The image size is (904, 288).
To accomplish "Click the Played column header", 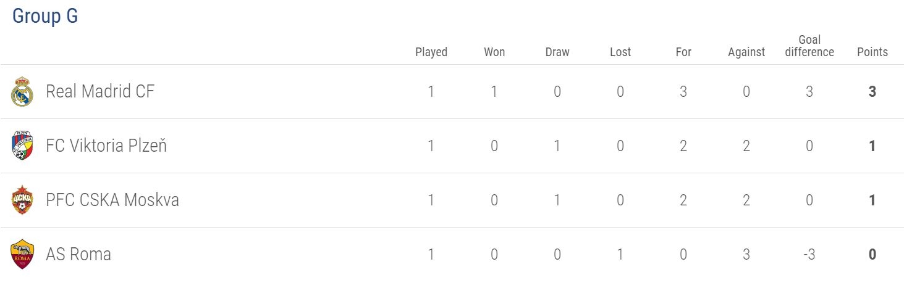I will tap(431, 52).
